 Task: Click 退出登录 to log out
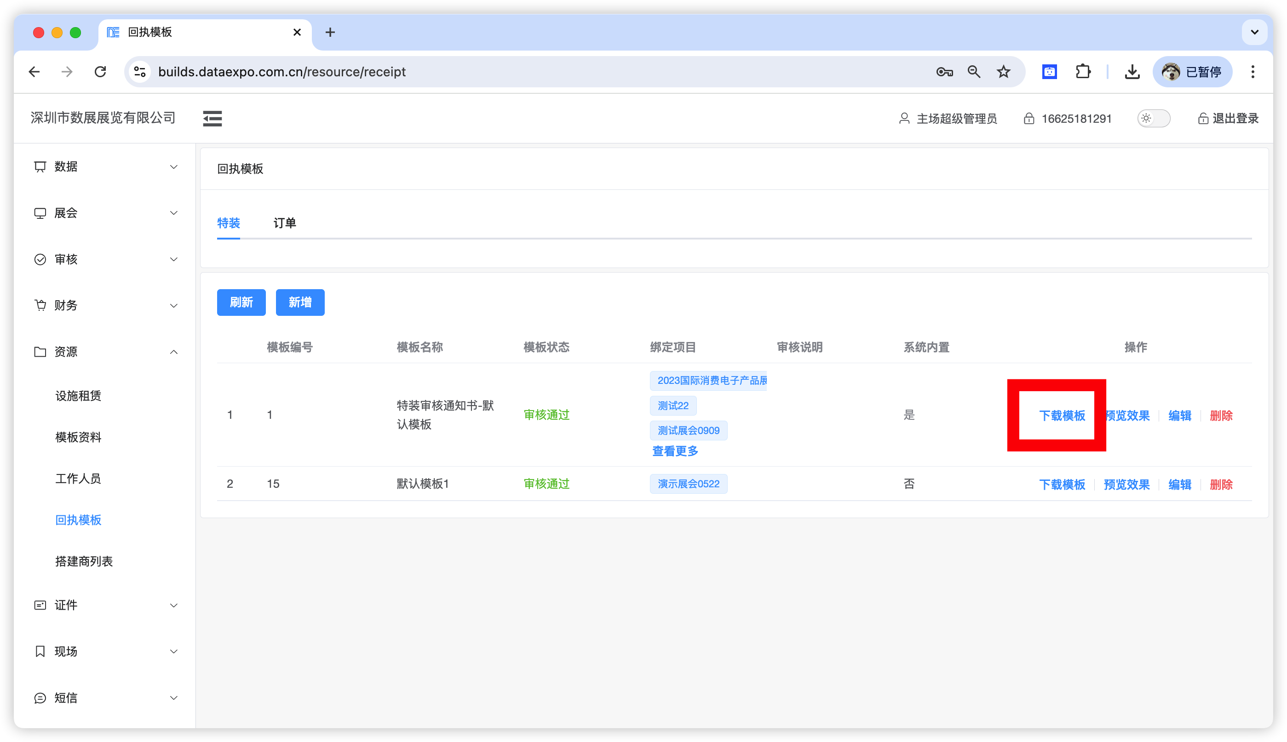click(1228, 118)
